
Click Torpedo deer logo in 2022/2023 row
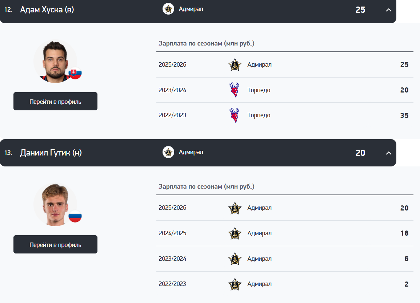tap(235, 115)
